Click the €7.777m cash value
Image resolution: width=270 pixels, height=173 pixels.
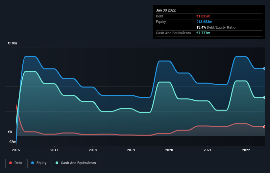(x=203, y=33)
